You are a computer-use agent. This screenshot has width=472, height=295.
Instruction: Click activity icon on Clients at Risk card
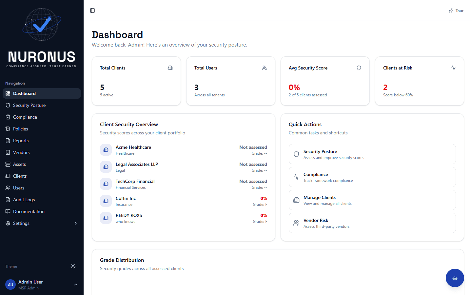click(453, 68)
